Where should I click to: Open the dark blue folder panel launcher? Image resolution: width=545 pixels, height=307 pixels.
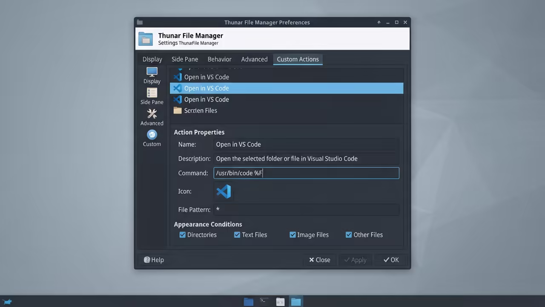[249, 301]
